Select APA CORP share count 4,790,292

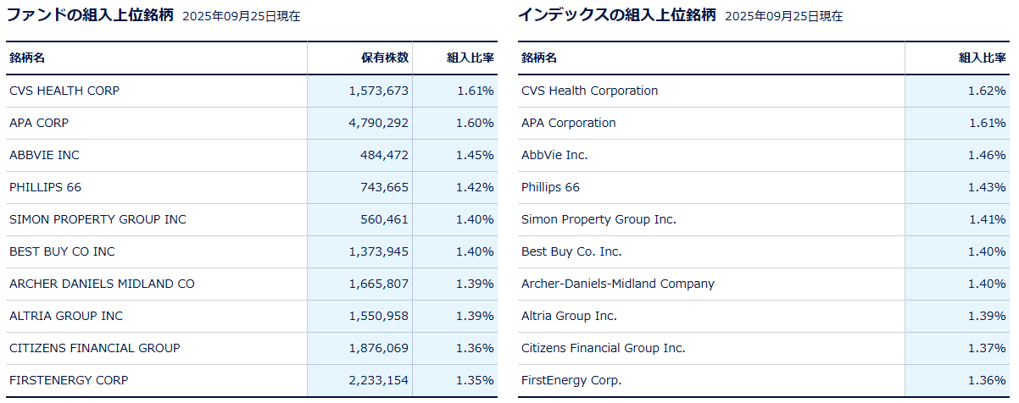378,123
